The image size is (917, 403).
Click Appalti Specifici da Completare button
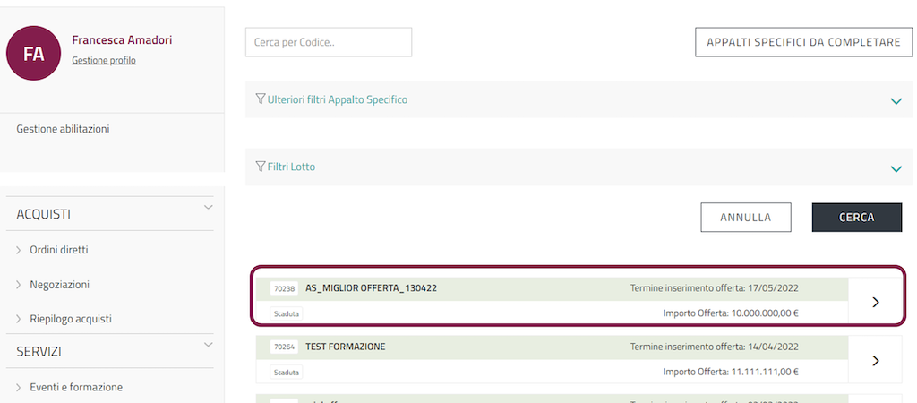coord(803,42)
